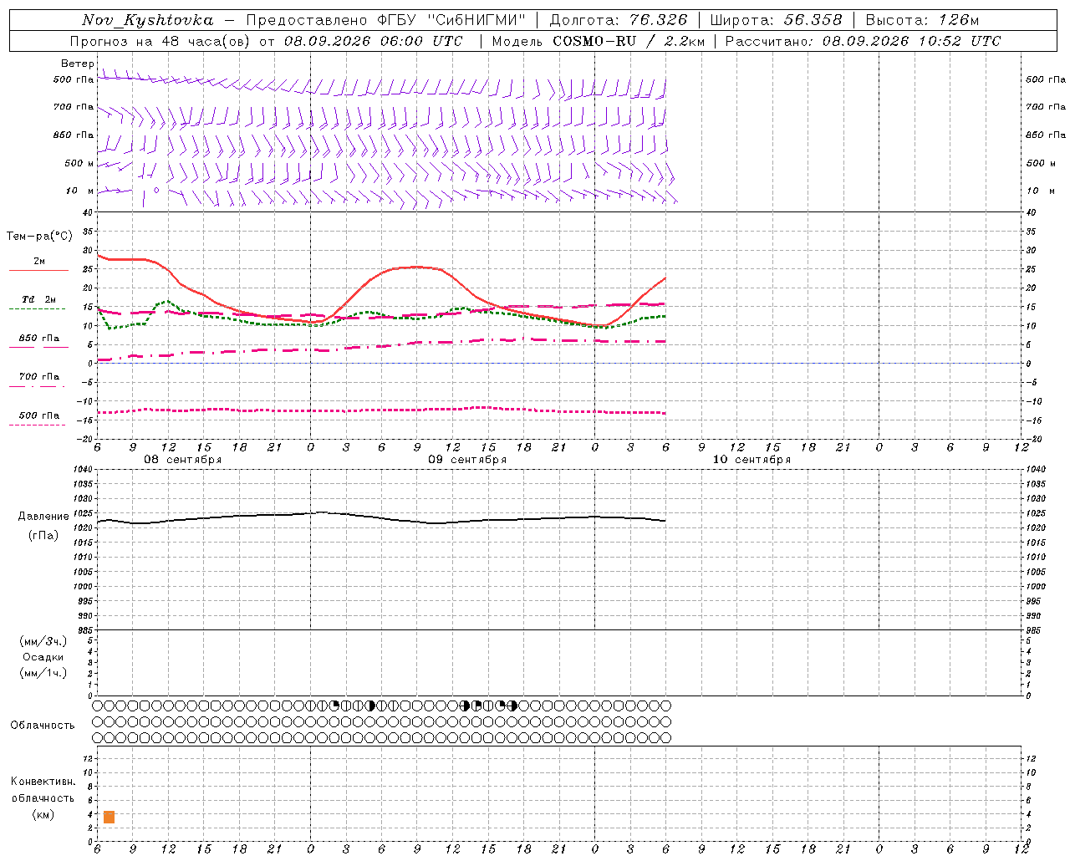
Task: Click the first half-filled cloud cover circle
Action: [370, 706]
